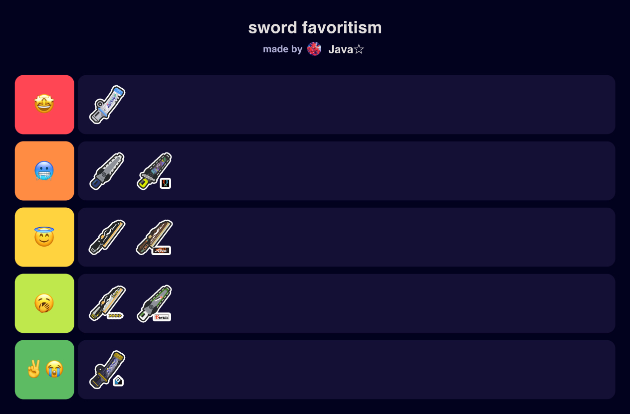The image size is (630, 414).
Task: Click the lime yawning-face tier label
Action: [44, 303]
